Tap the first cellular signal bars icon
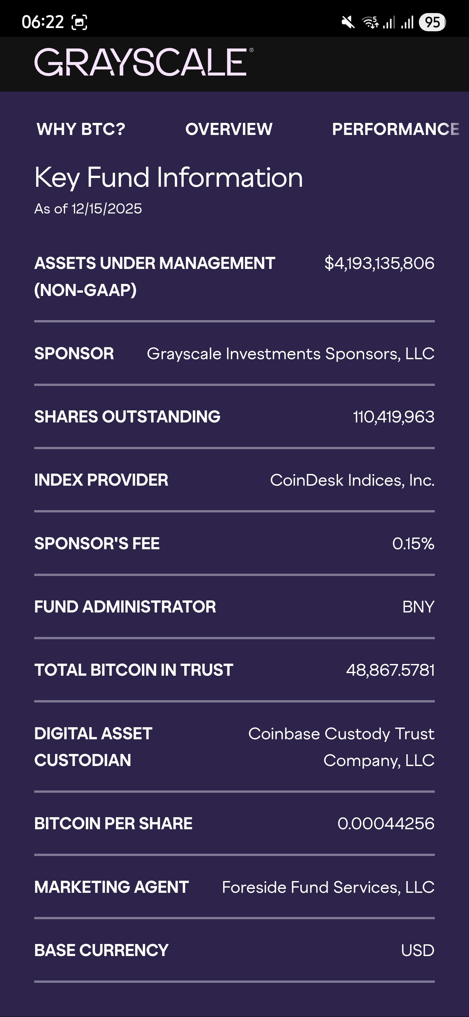 [389, 22]
